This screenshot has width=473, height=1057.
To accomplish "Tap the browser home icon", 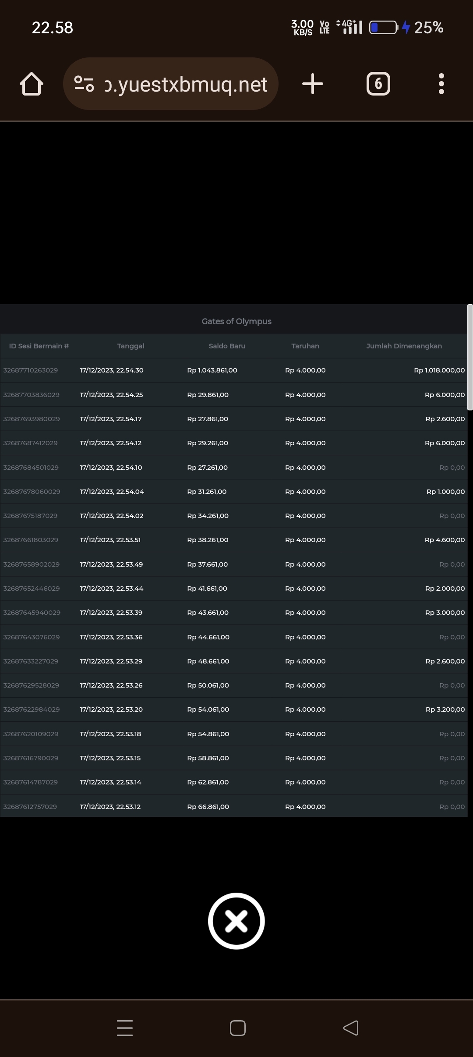I will point(32,84).
